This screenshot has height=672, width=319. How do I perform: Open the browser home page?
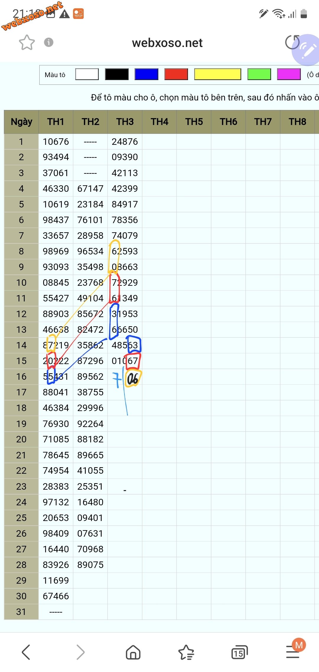click(x=133, y=652)
